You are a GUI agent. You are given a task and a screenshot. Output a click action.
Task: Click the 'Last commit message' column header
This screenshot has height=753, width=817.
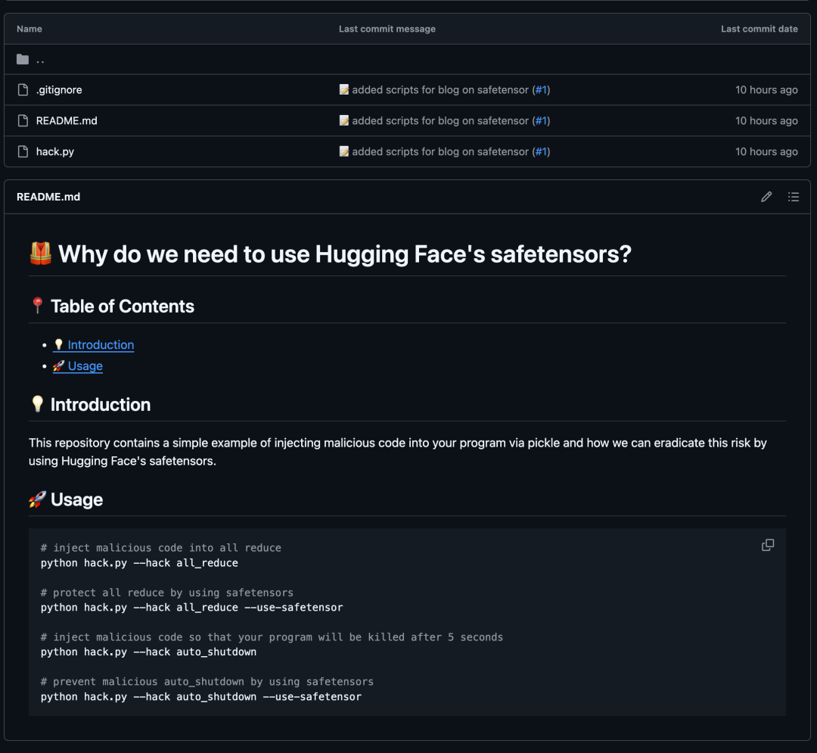(387, 30)
